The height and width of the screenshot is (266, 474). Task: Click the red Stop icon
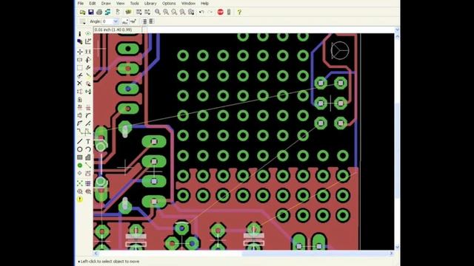221,12
